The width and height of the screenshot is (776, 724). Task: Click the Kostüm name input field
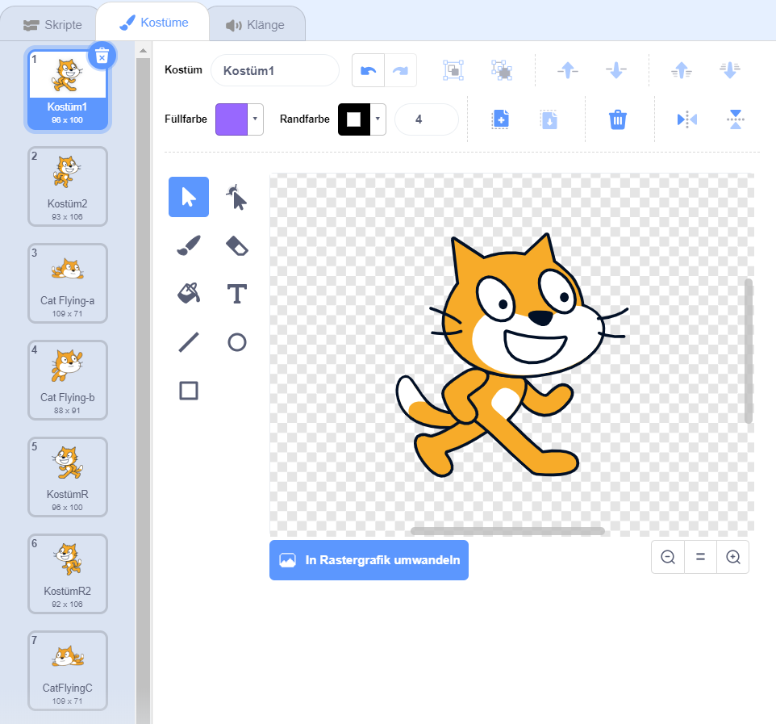click(275, 70)
